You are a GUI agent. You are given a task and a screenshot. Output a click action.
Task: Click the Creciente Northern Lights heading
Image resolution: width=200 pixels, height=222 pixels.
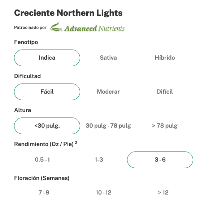click(68, 13)
